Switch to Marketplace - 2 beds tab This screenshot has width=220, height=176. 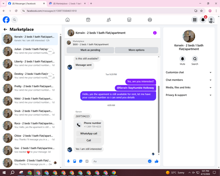point(67,4)
